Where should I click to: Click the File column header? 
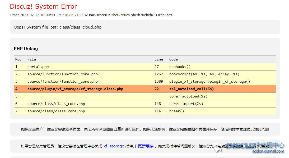point(89,59)
